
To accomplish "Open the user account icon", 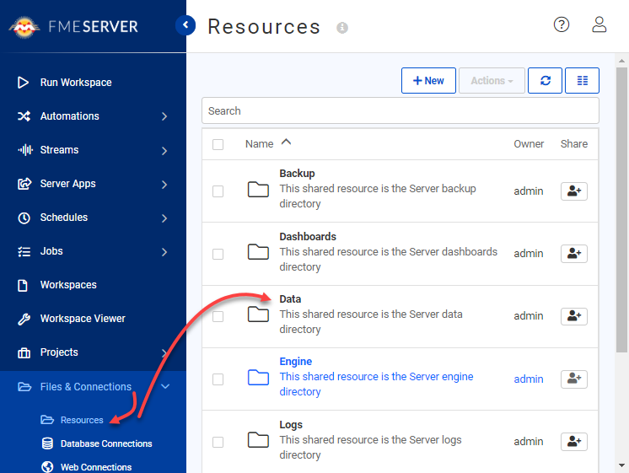I will point(599,24).
